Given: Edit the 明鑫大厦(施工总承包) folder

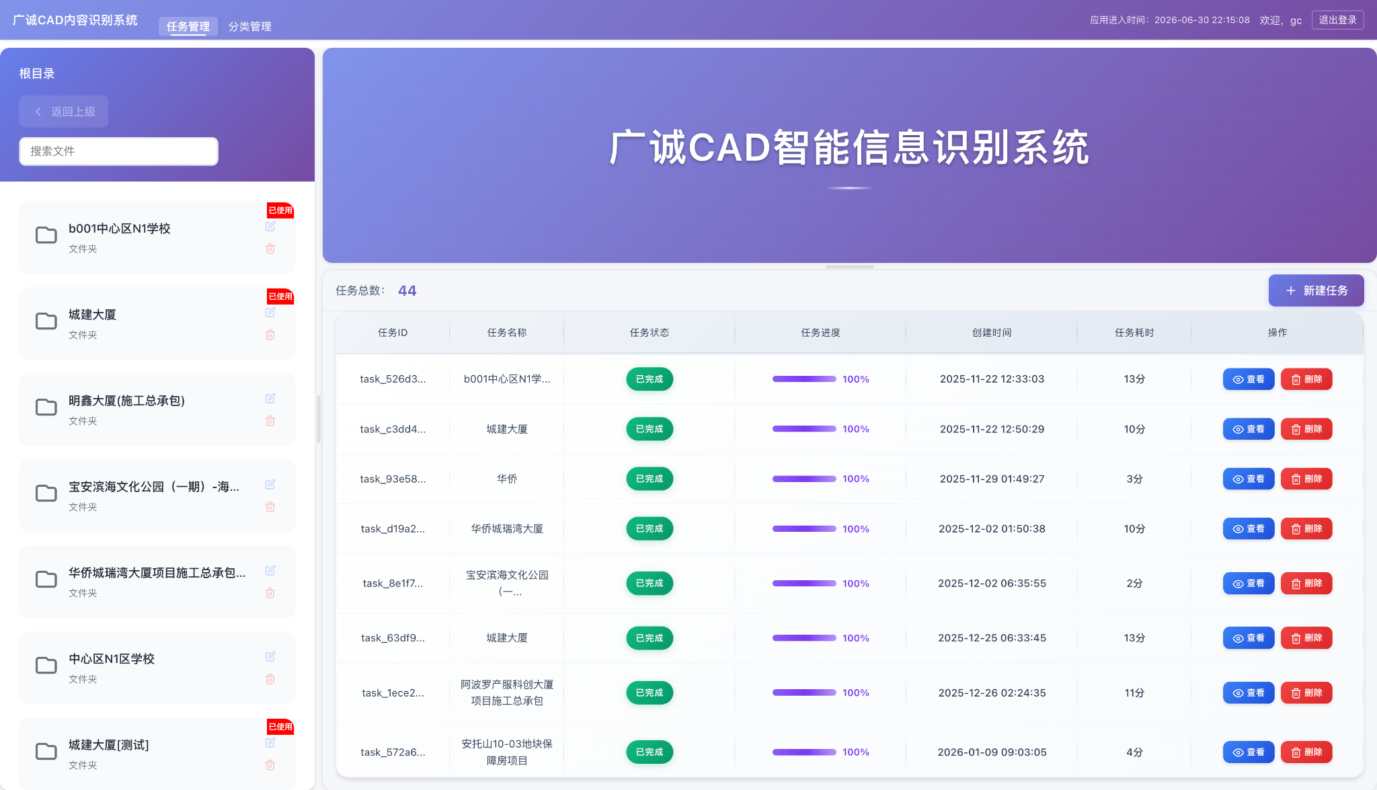Looking at the screenshot, I should tap(270, 399).
